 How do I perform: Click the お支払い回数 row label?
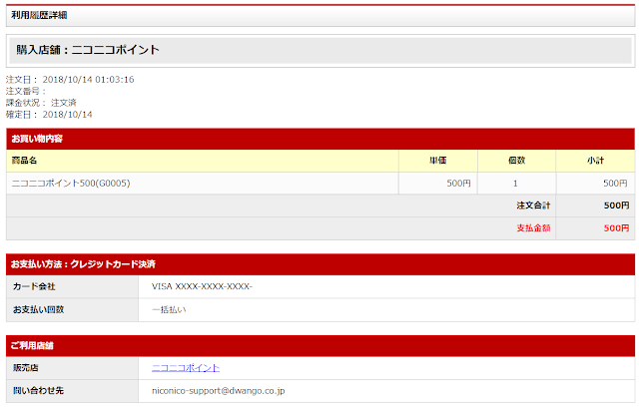(x=38, y=309)
